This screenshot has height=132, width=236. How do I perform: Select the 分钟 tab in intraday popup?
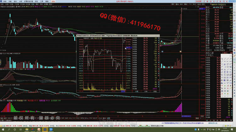click(146, 91)
